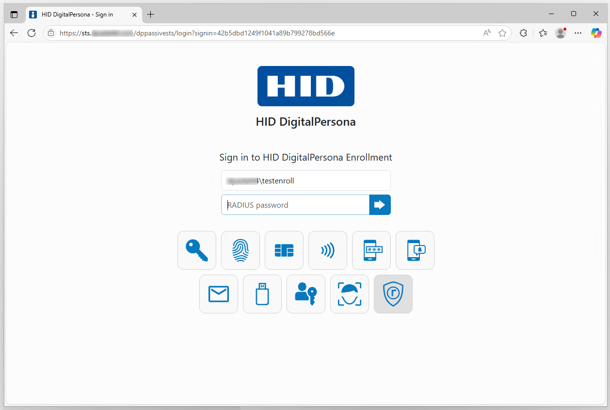Choose fingerprint authentication method
Image resolution: width=610 pixels, height=410 pixels.
240,250
